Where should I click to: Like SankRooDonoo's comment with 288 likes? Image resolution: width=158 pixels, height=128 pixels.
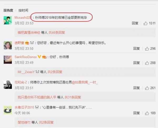147,63
